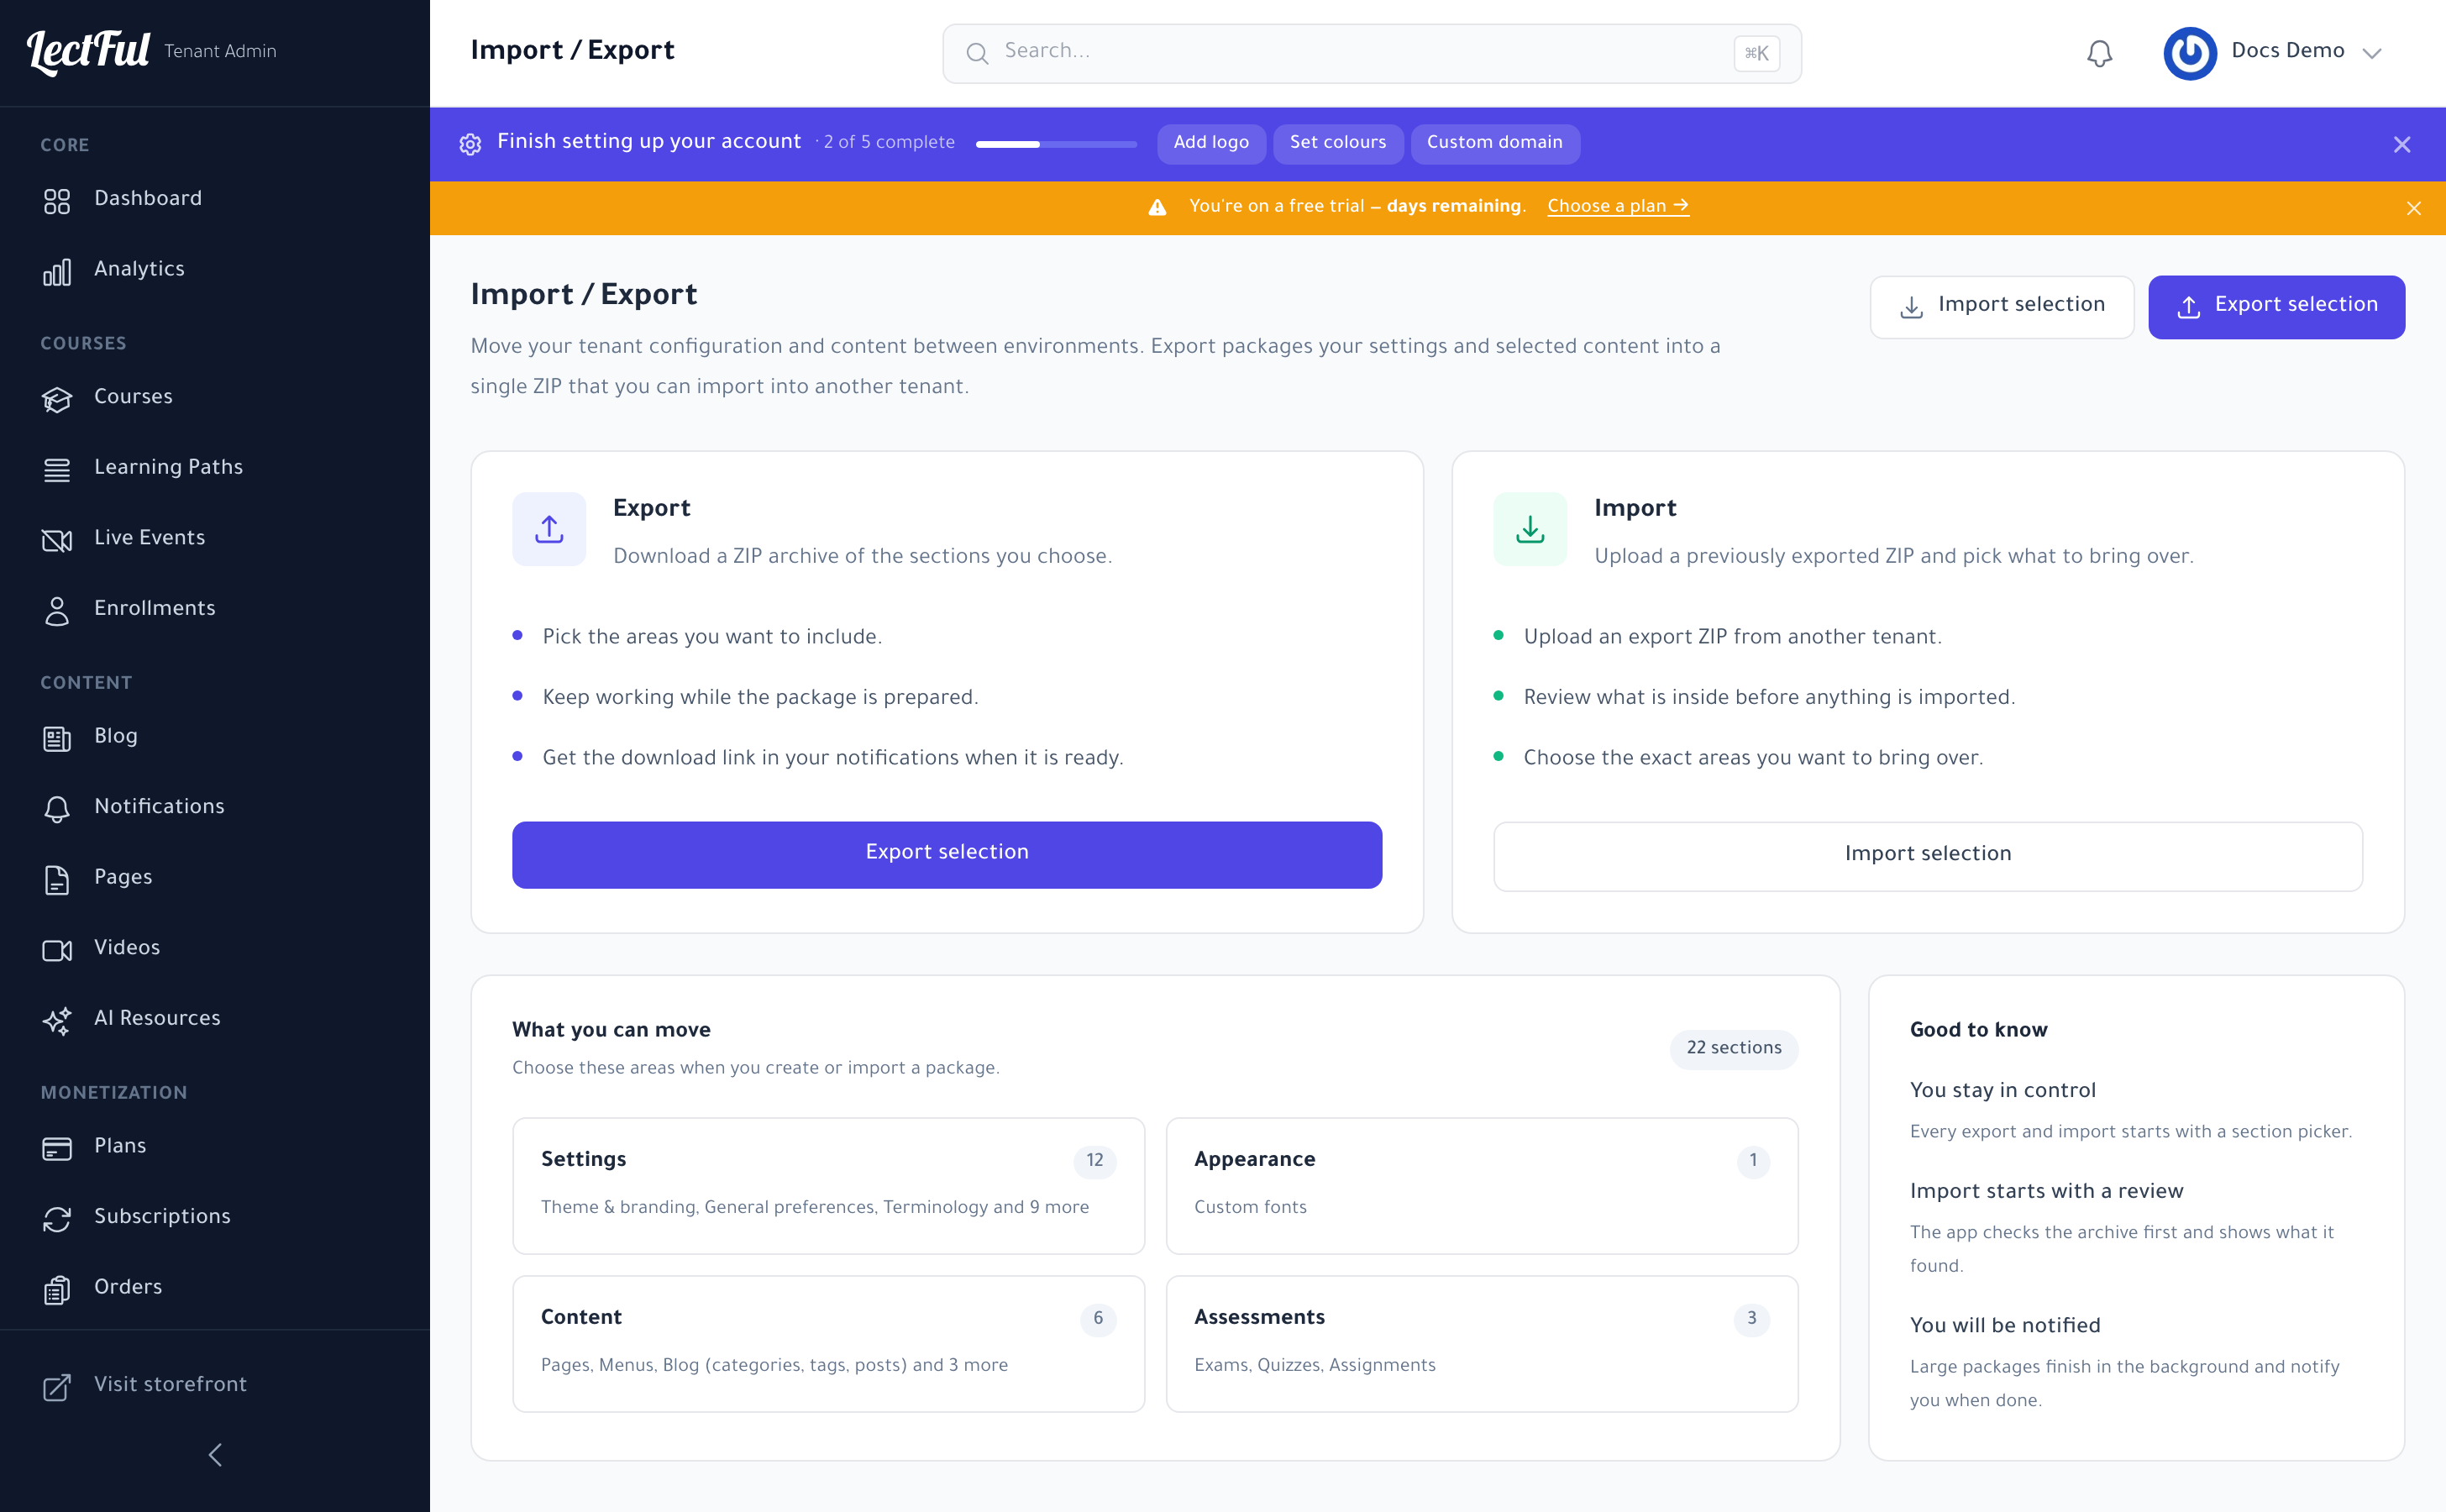Expand the Docs Demo account dropdown

2371,53
